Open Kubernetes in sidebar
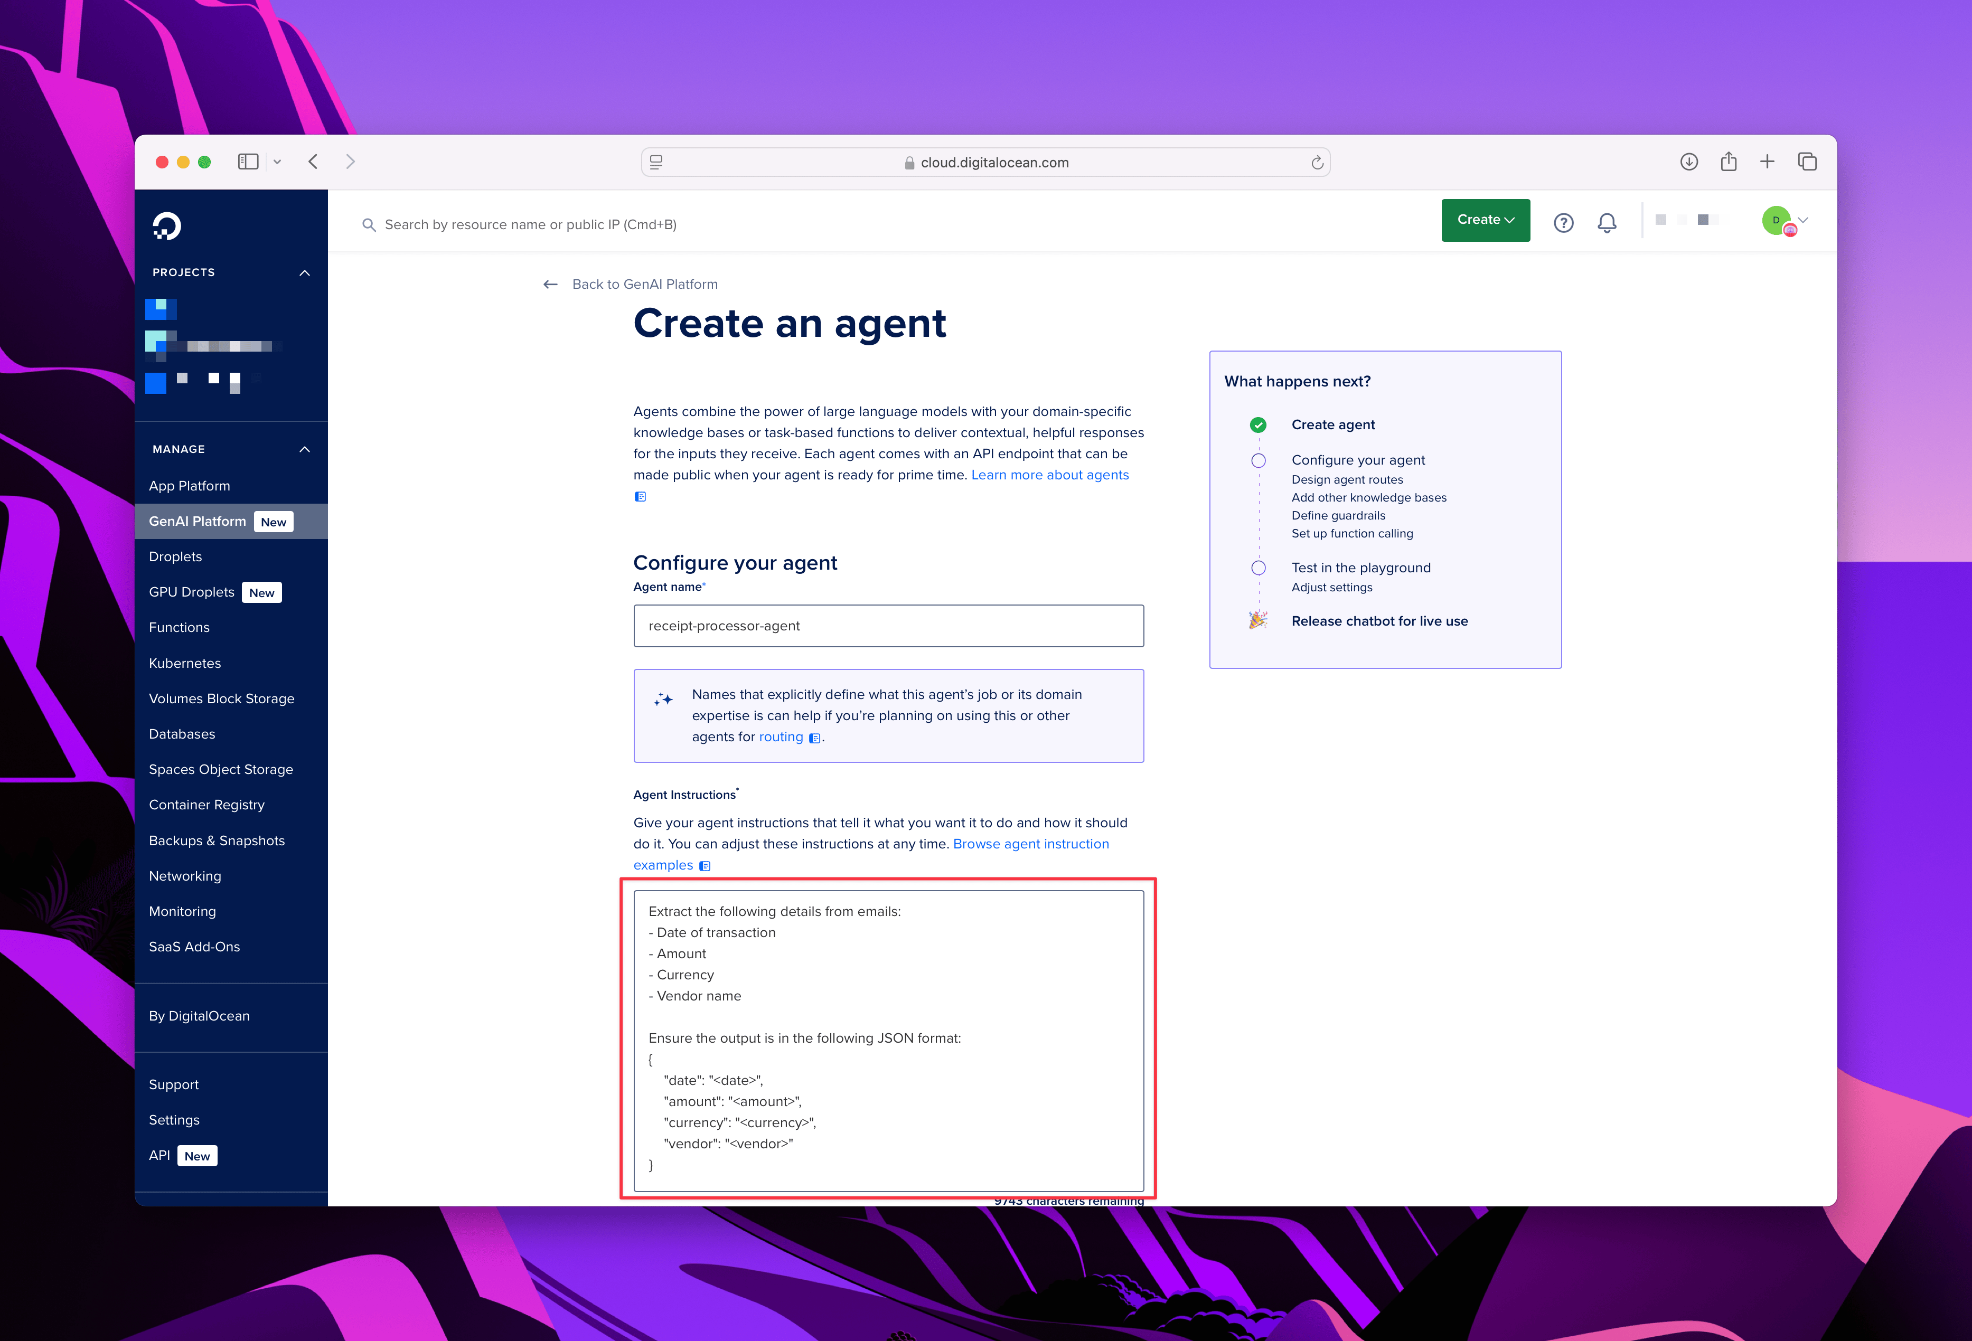Image resolution: width=1972 pixels, height=1341 pixels. coord(184,663)
